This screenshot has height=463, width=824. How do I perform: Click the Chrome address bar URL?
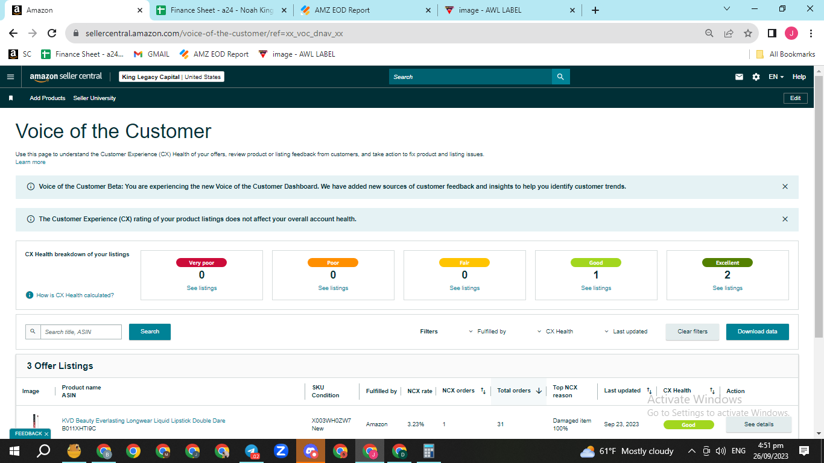[214, 34]
